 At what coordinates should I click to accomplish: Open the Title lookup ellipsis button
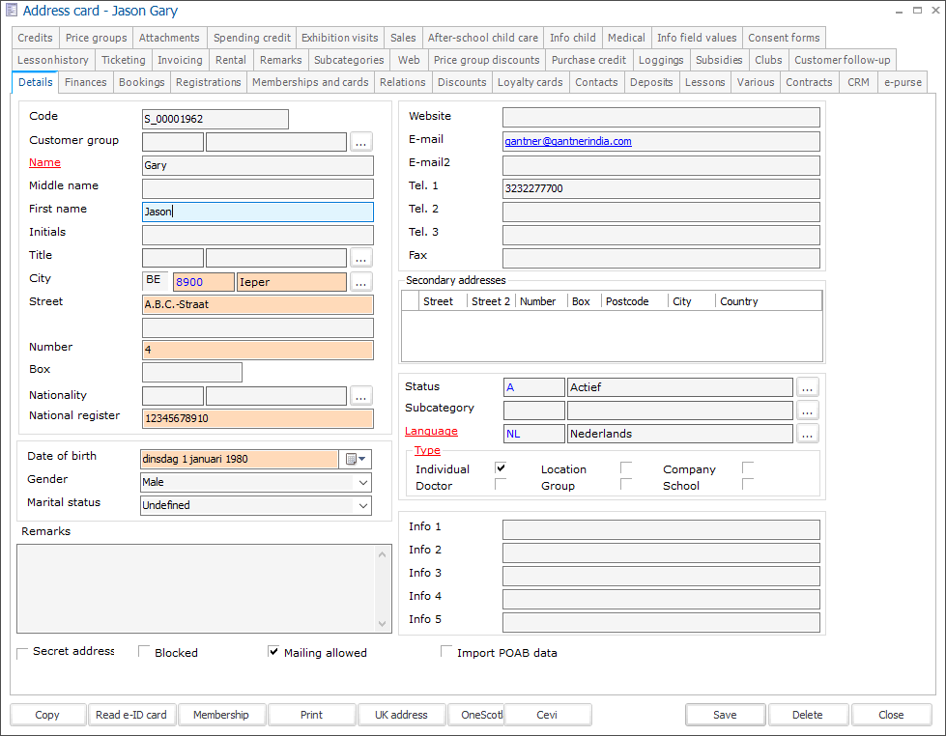pyautogui.click(x=360, y=258)
